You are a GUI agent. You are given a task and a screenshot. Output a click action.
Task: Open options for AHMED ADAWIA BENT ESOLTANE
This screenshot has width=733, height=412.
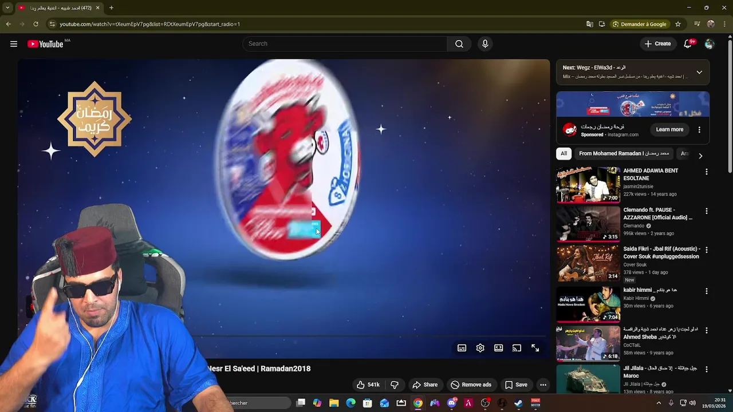(706, 172)
